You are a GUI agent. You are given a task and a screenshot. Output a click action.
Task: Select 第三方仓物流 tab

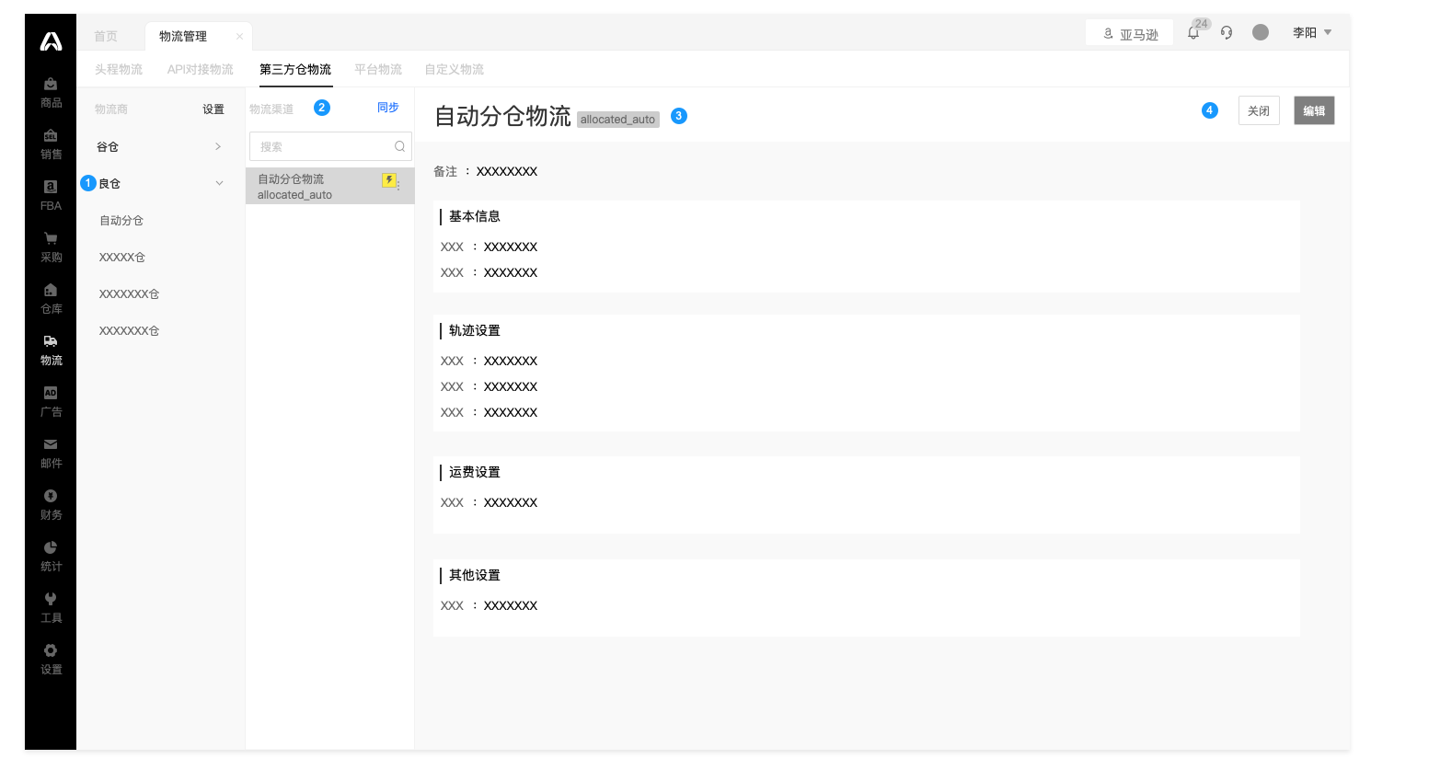click(x=295, y=69)
